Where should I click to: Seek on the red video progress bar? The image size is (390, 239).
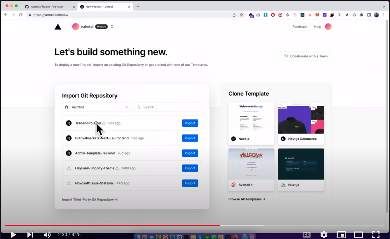(144, 225)
